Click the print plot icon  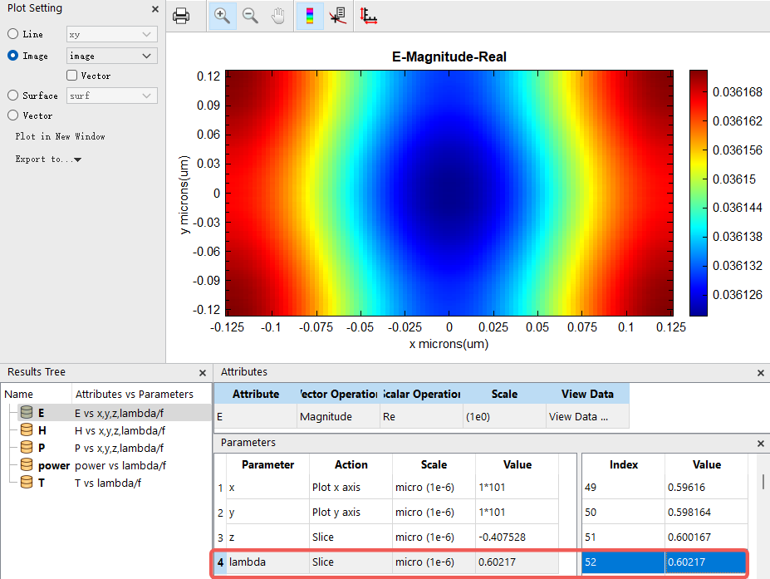click(x=181, y=16)
